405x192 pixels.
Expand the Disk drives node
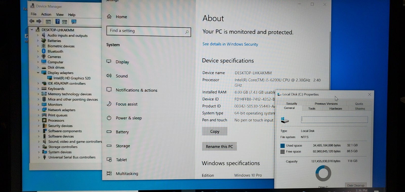click(x=38, y=67)
